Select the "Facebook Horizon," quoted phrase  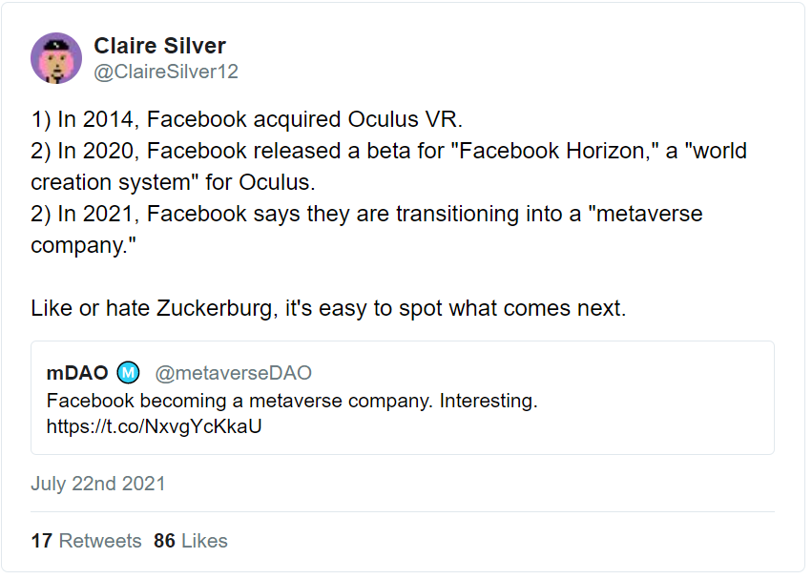click(554, 151)
